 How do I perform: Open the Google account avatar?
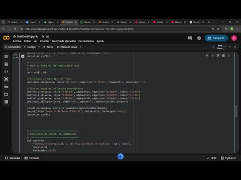pos(234,38)
